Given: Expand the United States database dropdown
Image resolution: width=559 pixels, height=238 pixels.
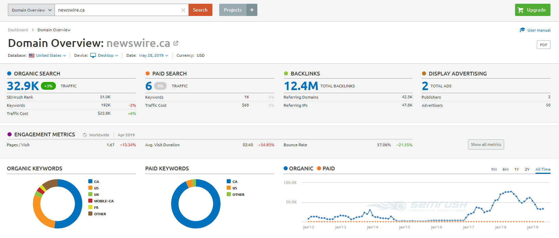Looking at the screenshot, I should pos(51,55).
